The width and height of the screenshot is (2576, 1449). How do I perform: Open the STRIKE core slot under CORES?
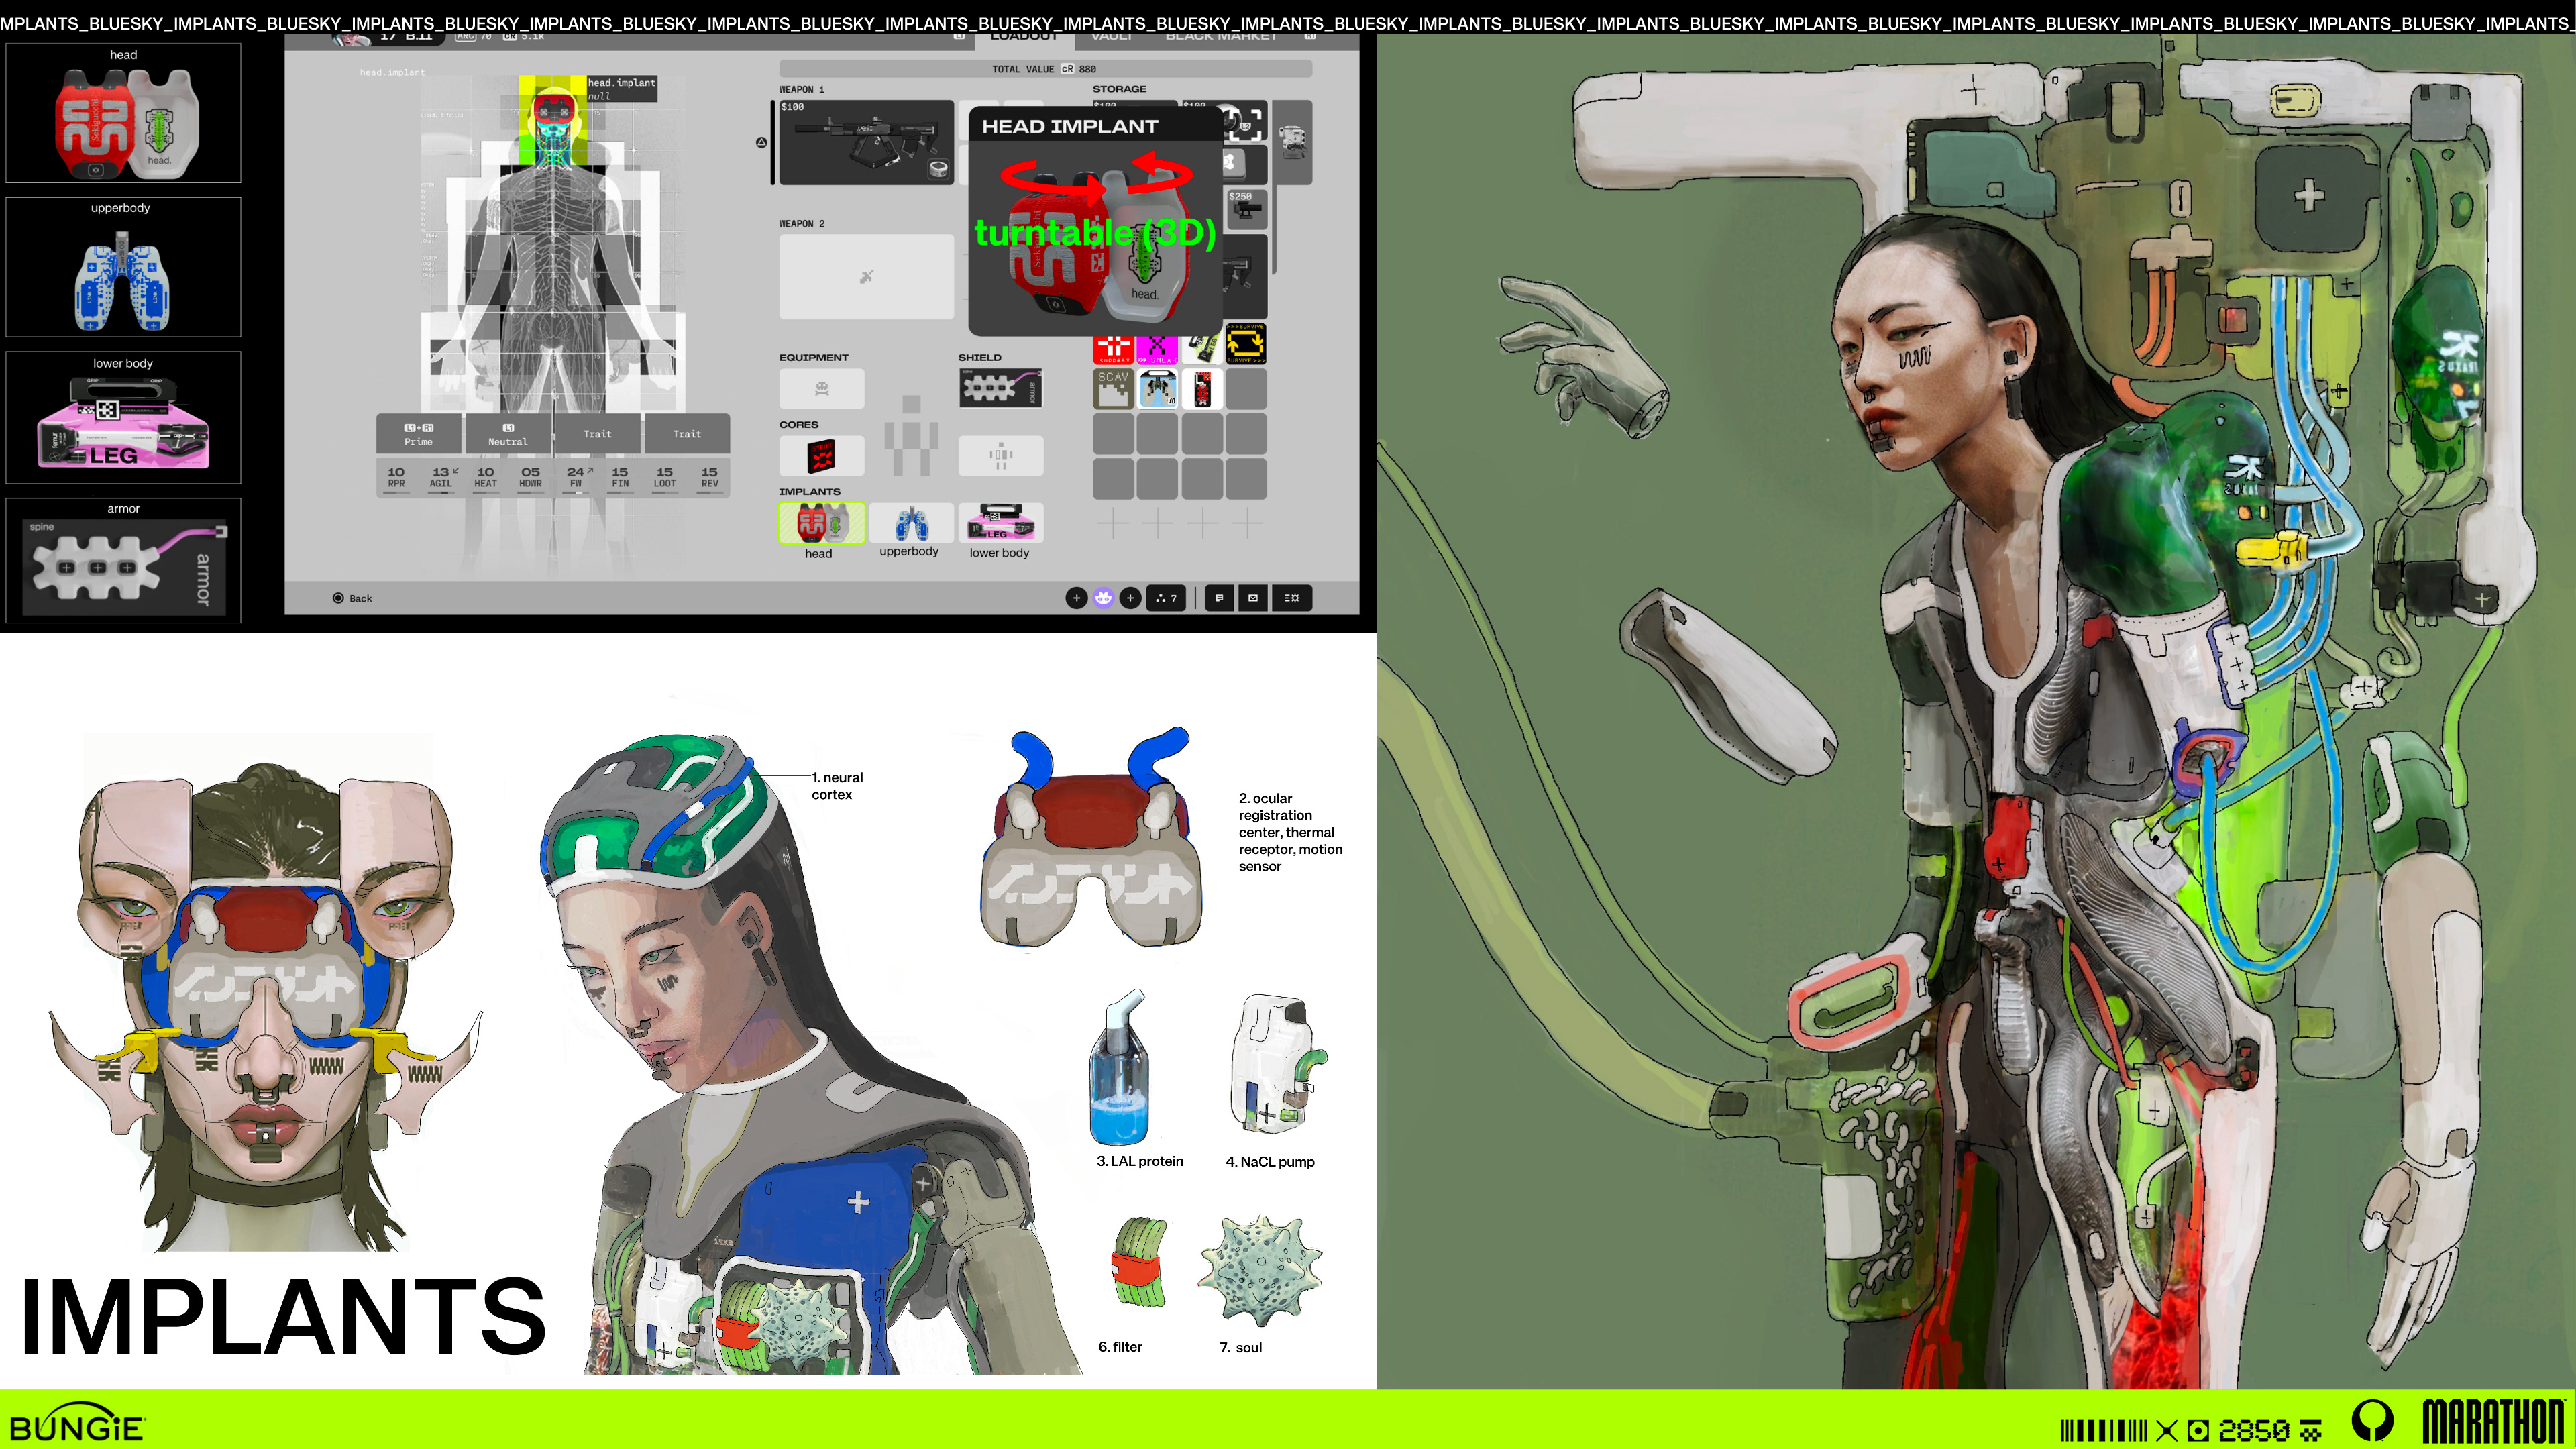click(822, 456)
